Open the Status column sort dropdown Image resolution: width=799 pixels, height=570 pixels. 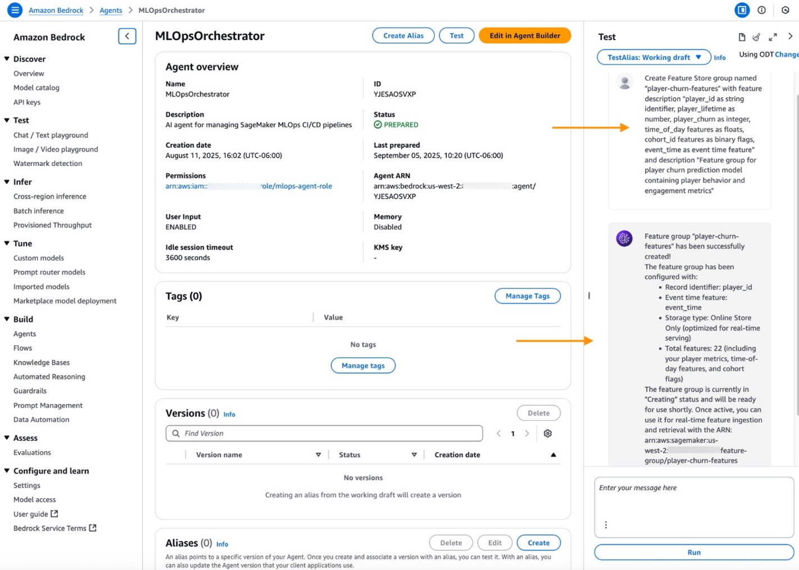click(x=414, y=454)
